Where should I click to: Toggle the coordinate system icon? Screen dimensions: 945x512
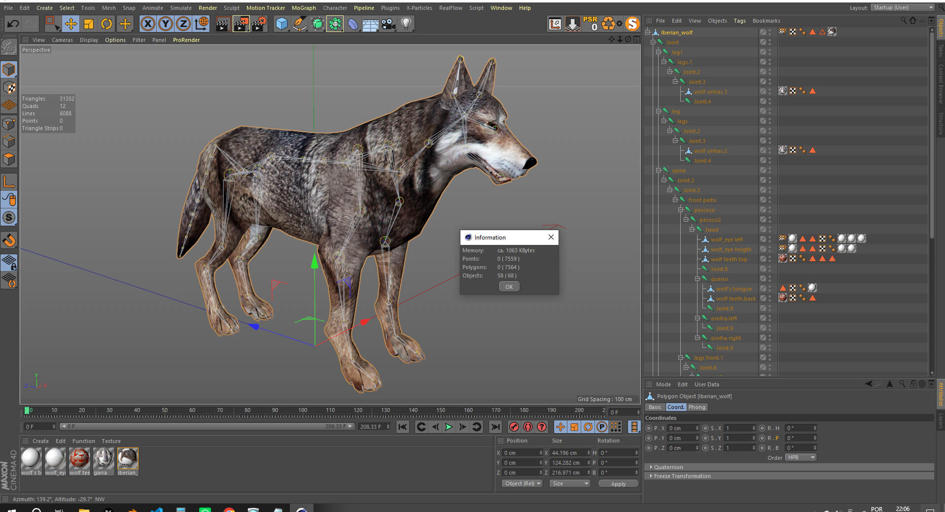tap(202, 24)
